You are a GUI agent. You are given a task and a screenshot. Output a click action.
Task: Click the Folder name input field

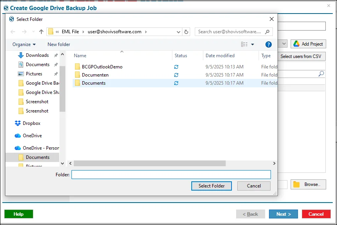171,174
